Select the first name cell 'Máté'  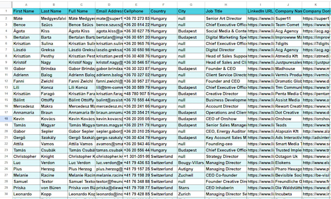pos(26,18)
